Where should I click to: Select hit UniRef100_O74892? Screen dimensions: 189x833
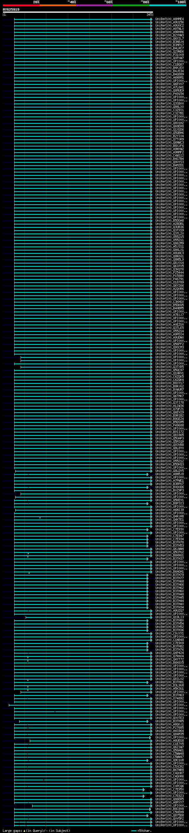coord(170,698)
